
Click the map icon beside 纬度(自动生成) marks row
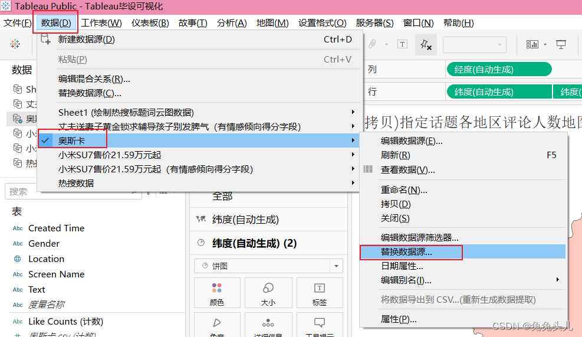[201, 219]
